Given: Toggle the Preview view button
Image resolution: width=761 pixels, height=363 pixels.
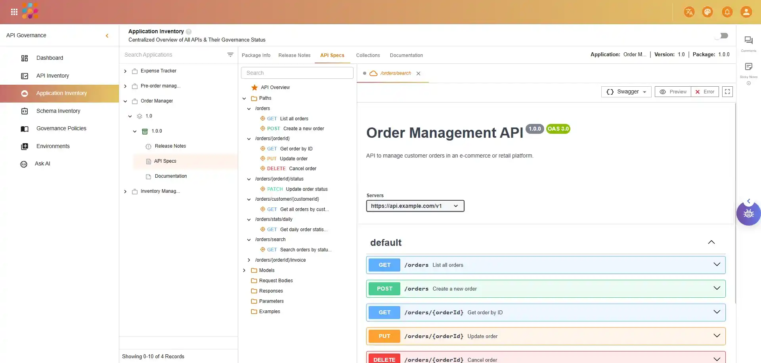Looking at the screenshot, I should coord(673,92).
